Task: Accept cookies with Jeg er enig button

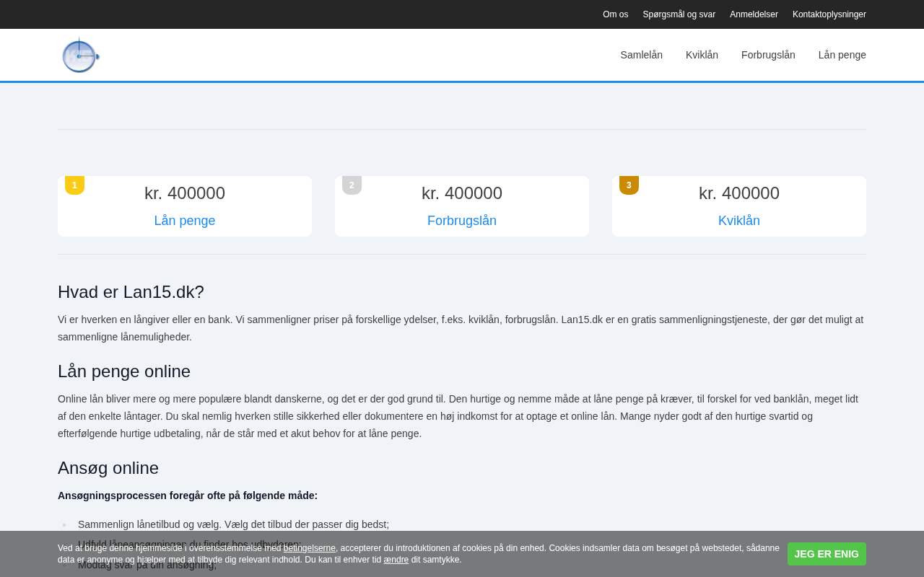Action: [x=826, y=554]
